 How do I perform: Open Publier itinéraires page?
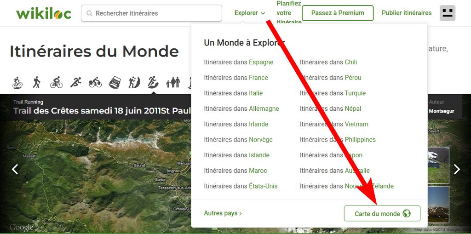coord(407,13)
